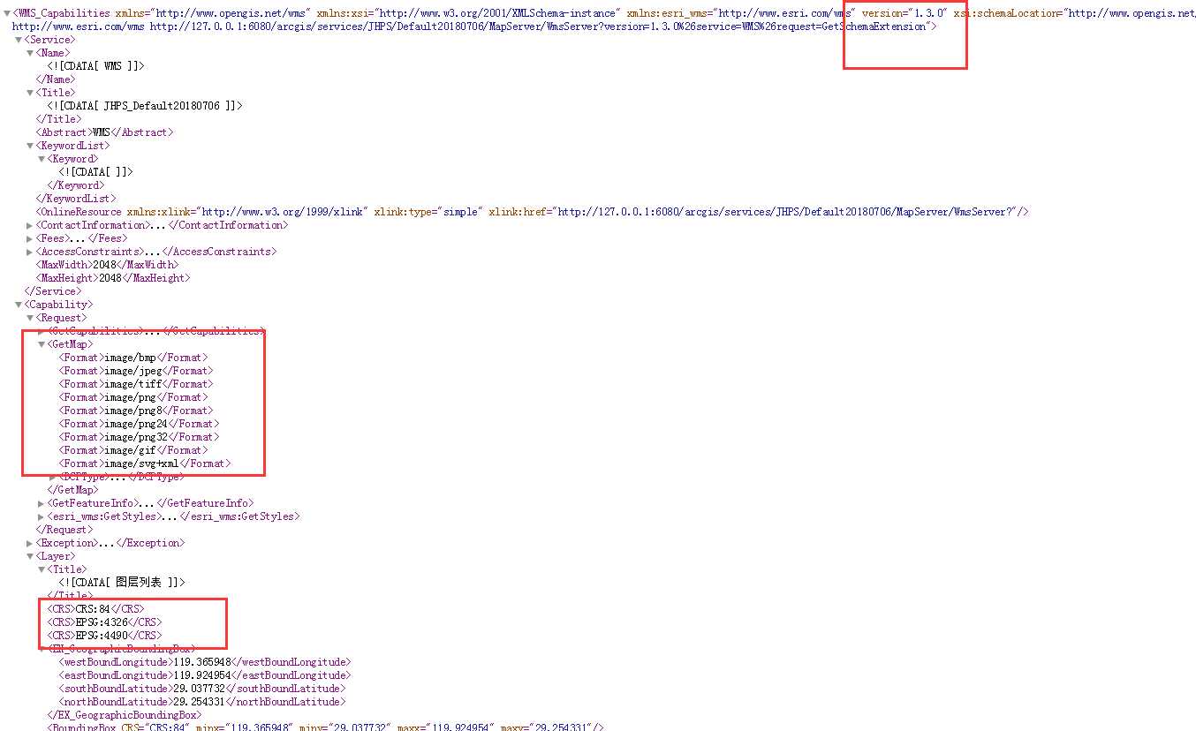Viewport: 1196px width, 731px height.
Task: Collapse the WMS_Capabilities root node
Action: tap(7, 13)
